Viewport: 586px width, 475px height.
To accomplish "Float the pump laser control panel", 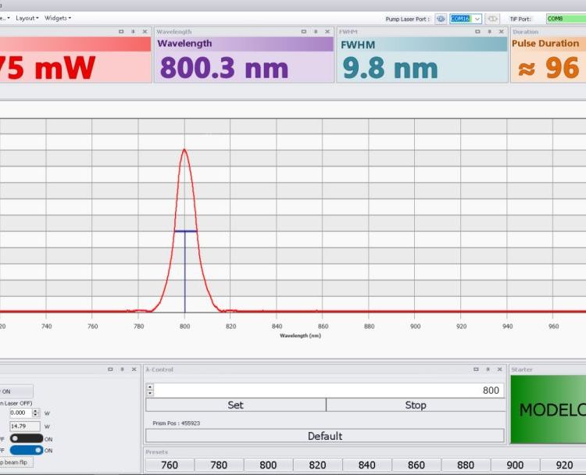I will coord(110,370).
